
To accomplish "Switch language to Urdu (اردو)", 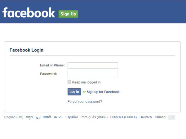I will point(38,117).
